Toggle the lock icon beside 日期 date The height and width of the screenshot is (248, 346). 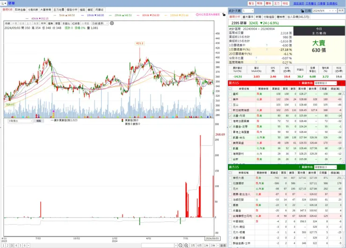tap(303, 11)
